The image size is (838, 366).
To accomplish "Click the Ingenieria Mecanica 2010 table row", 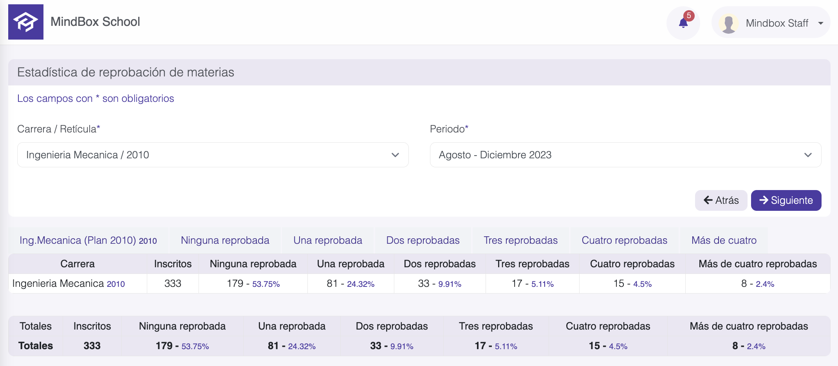I will pyautogui.click(x=69, y=283).
